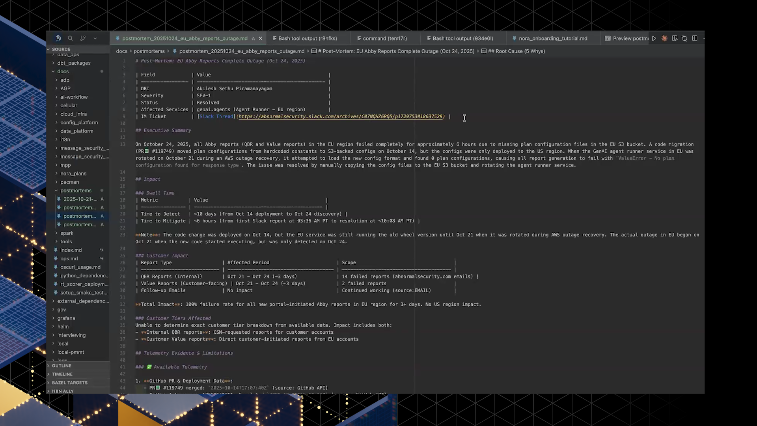Expand the interviewing folder

71,335
